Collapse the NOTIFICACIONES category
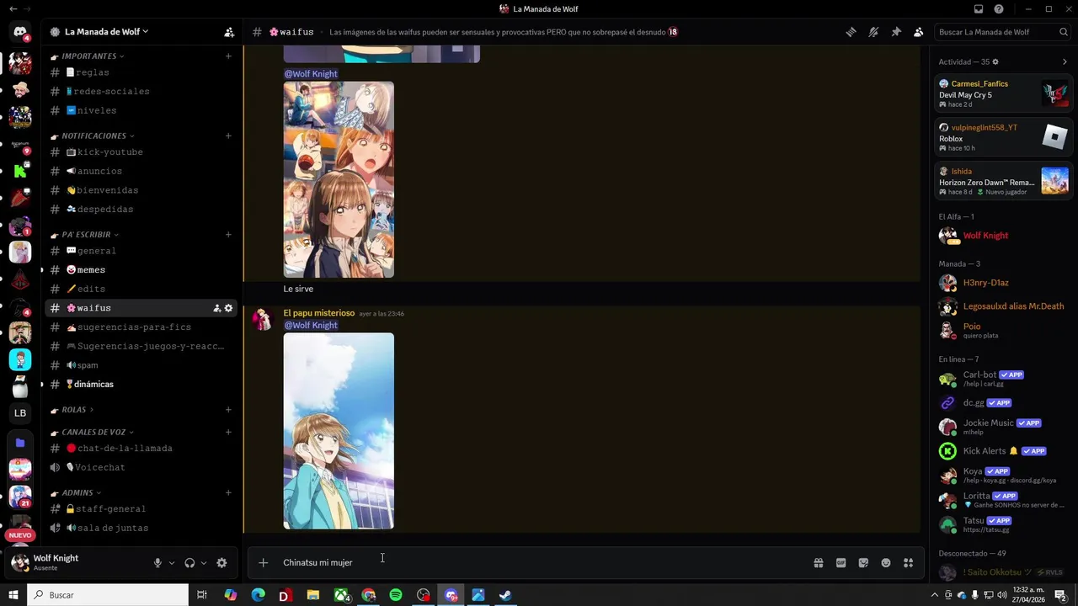This screenshot has height=606, width=1078. pyautogui.click(x=93, y=136)
